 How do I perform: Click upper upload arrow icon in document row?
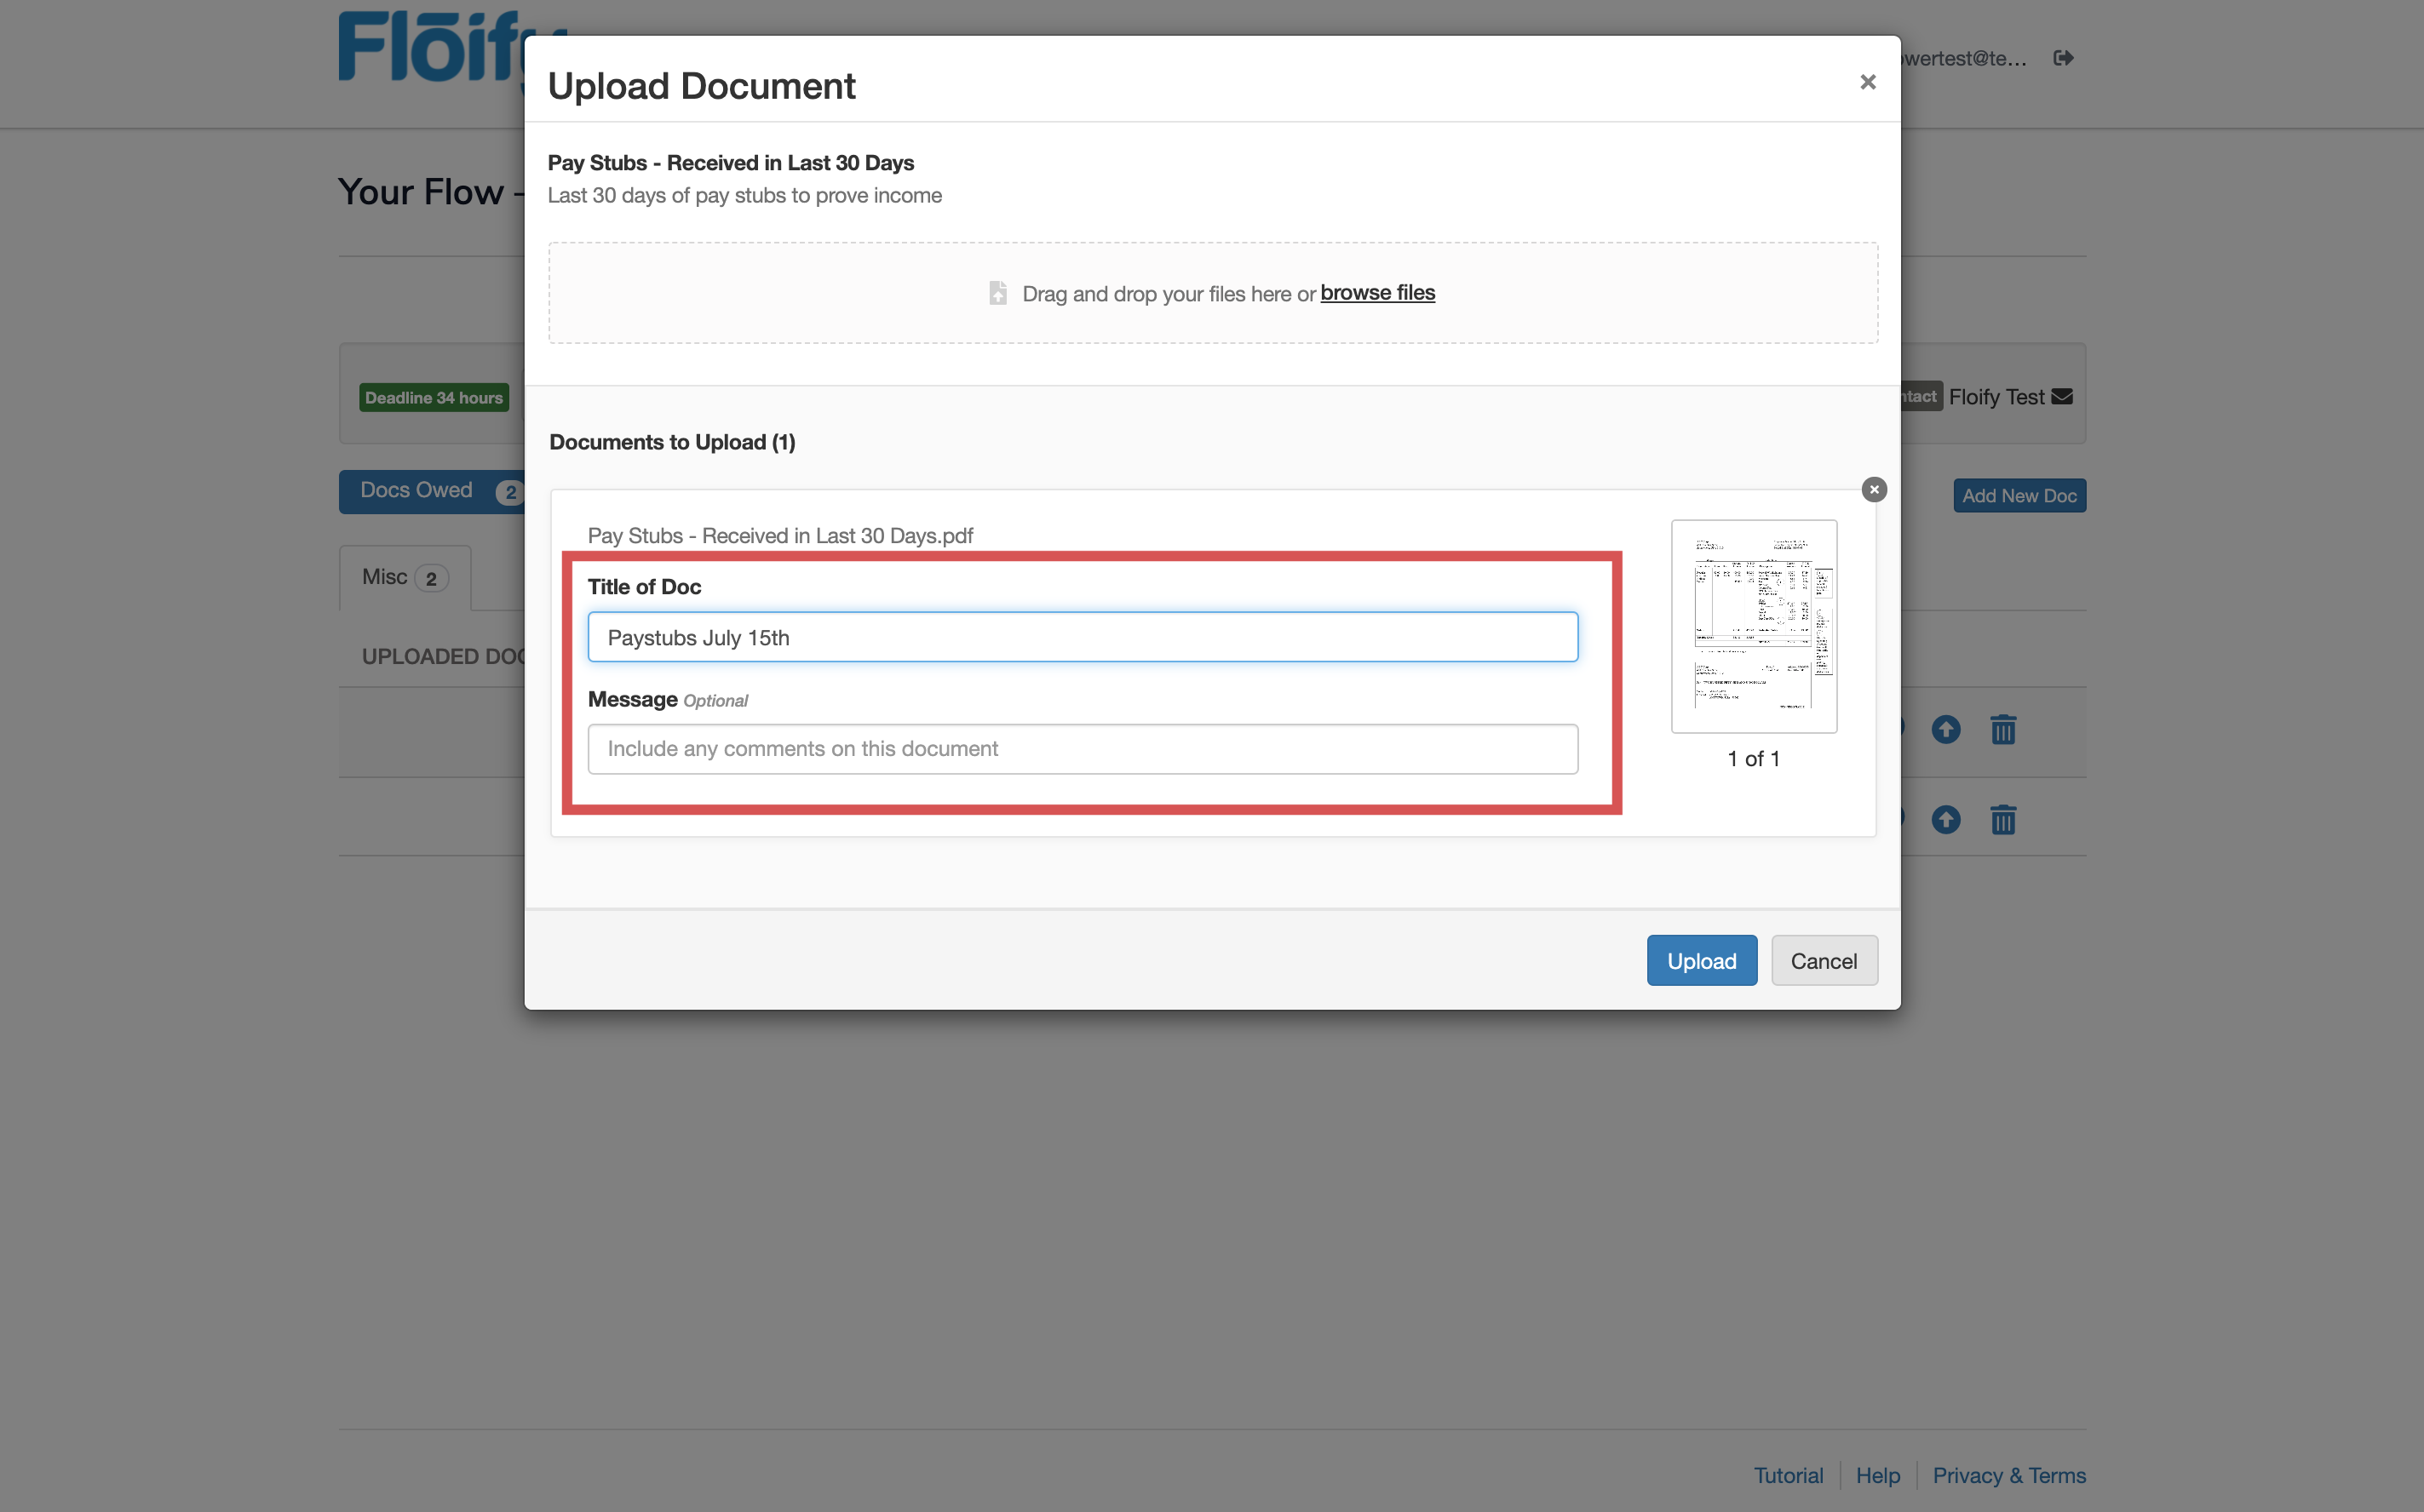point(1944,729)
